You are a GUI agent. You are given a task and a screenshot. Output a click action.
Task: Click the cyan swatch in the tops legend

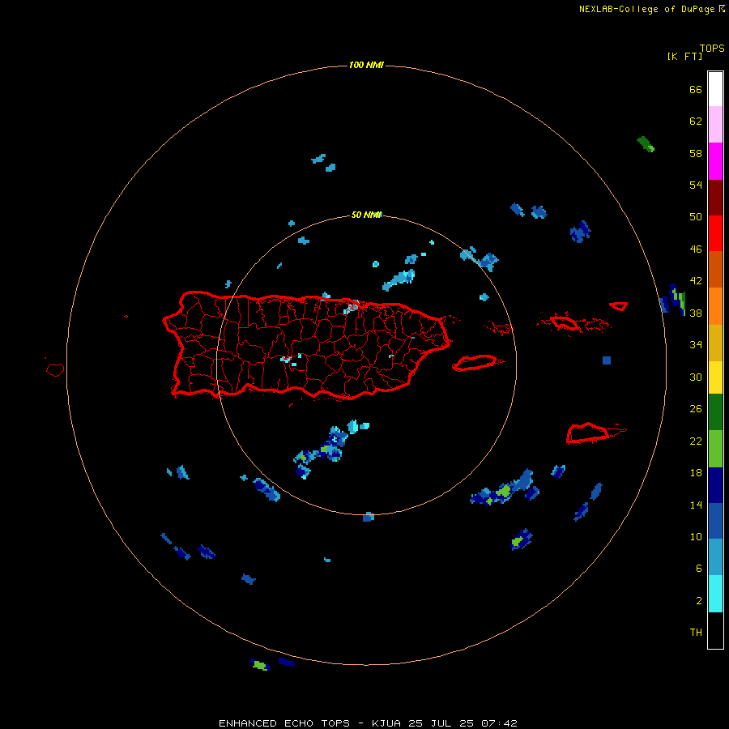click(715, 594)
